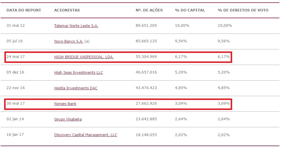Select the ACIONISTAS column header
This screenshot has width=282, height=147.
[x=67, y=10]
